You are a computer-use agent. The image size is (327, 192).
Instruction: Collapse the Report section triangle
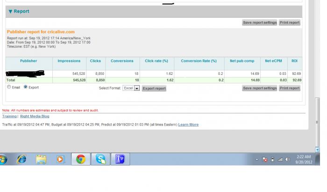10,11
